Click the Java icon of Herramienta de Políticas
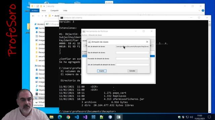The height and width of the screenshot is (120, 215). click(x=84, y=31)
